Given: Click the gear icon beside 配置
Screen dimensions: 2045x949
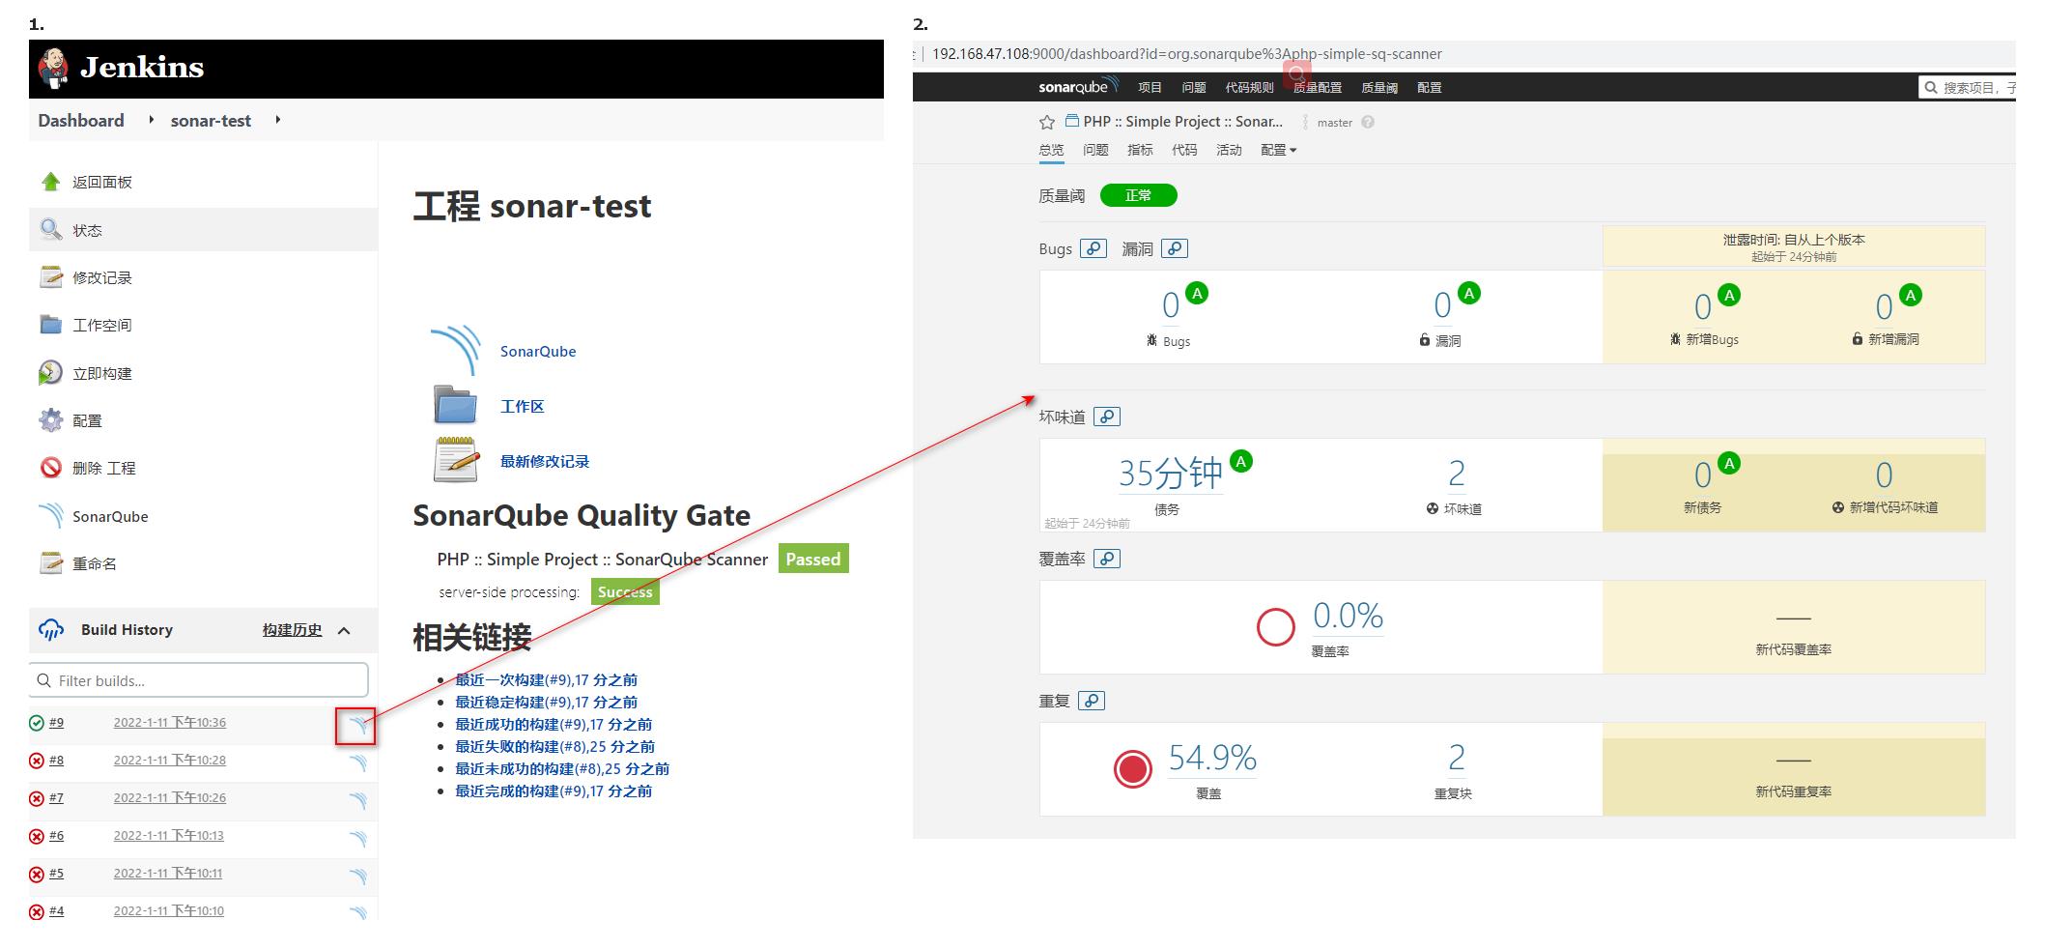Looking at the screenshot, I should tap(50, 420).
